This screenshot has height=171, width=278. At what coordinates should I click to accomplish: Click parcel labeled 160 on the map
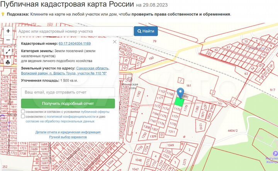click(x=151, y=58)
